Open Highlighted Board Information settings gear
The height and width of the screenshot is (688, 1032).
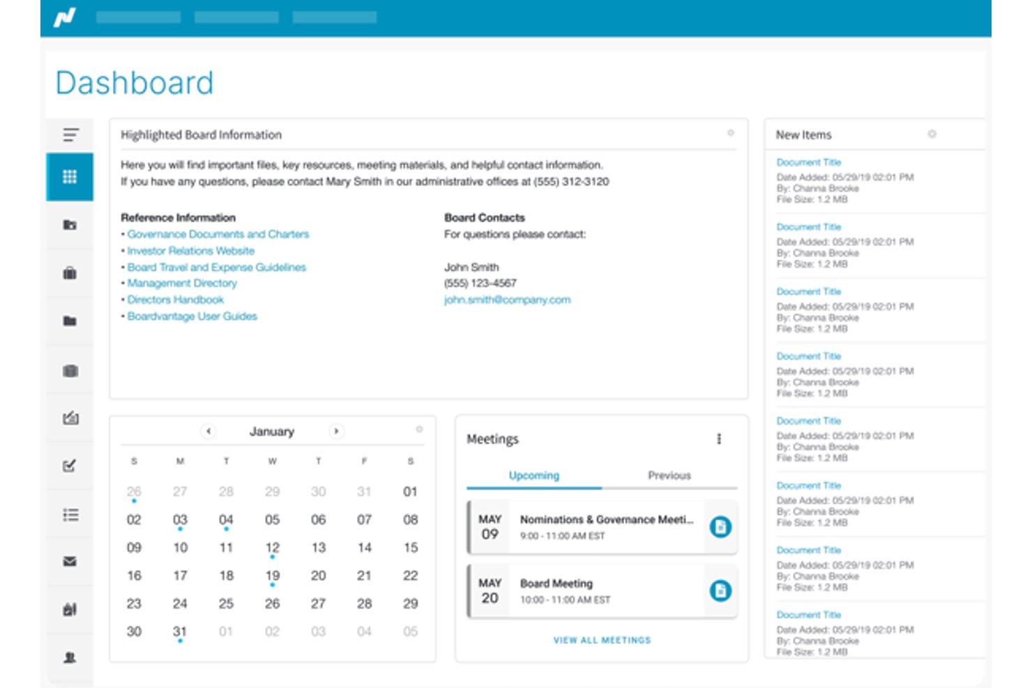(731, 132)
